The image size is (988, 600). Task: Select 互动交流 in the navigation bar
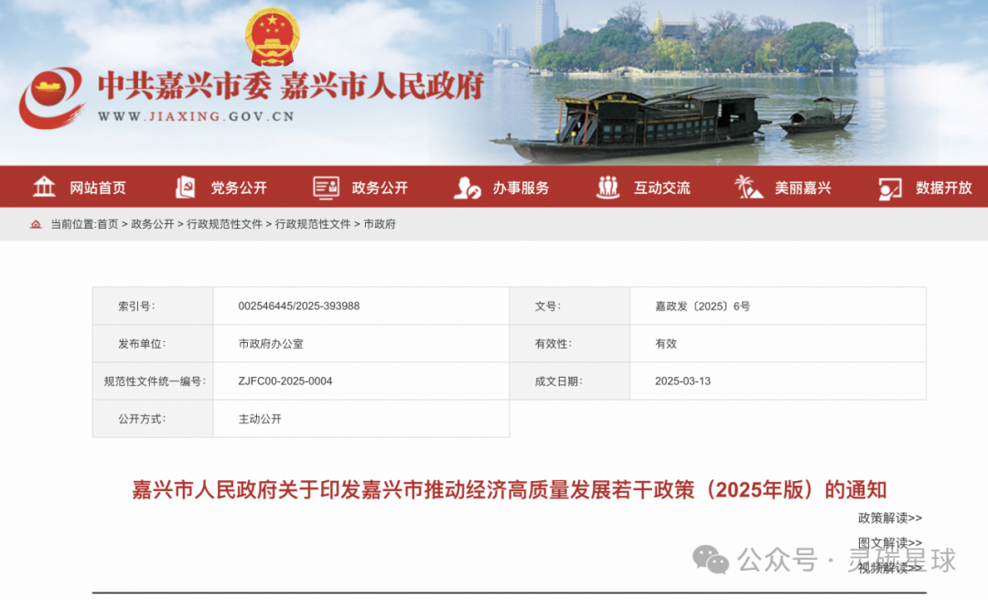click(662, 187)
